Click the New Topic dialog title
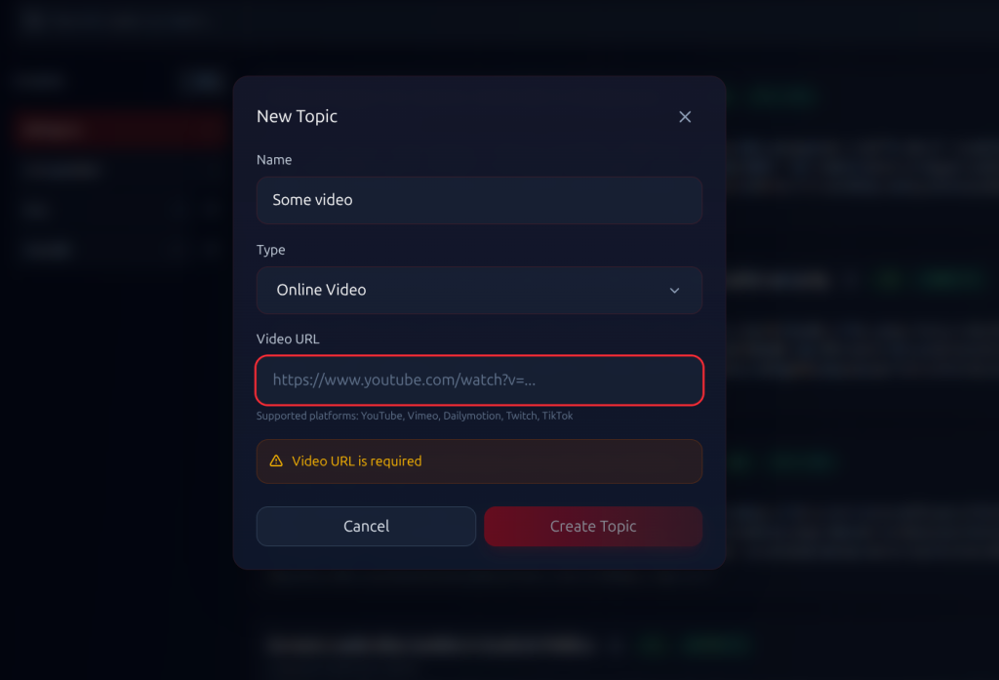This screenshot has height=680, width=999. (x=297, y=117)
